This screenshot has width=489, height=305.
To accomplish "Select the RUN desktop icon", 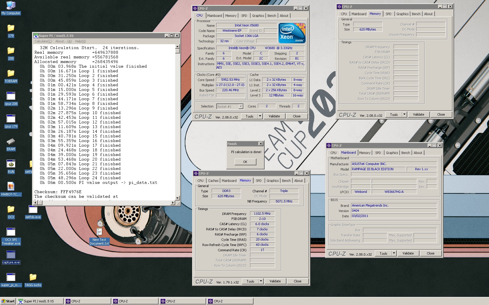I will tap(11, 166).
